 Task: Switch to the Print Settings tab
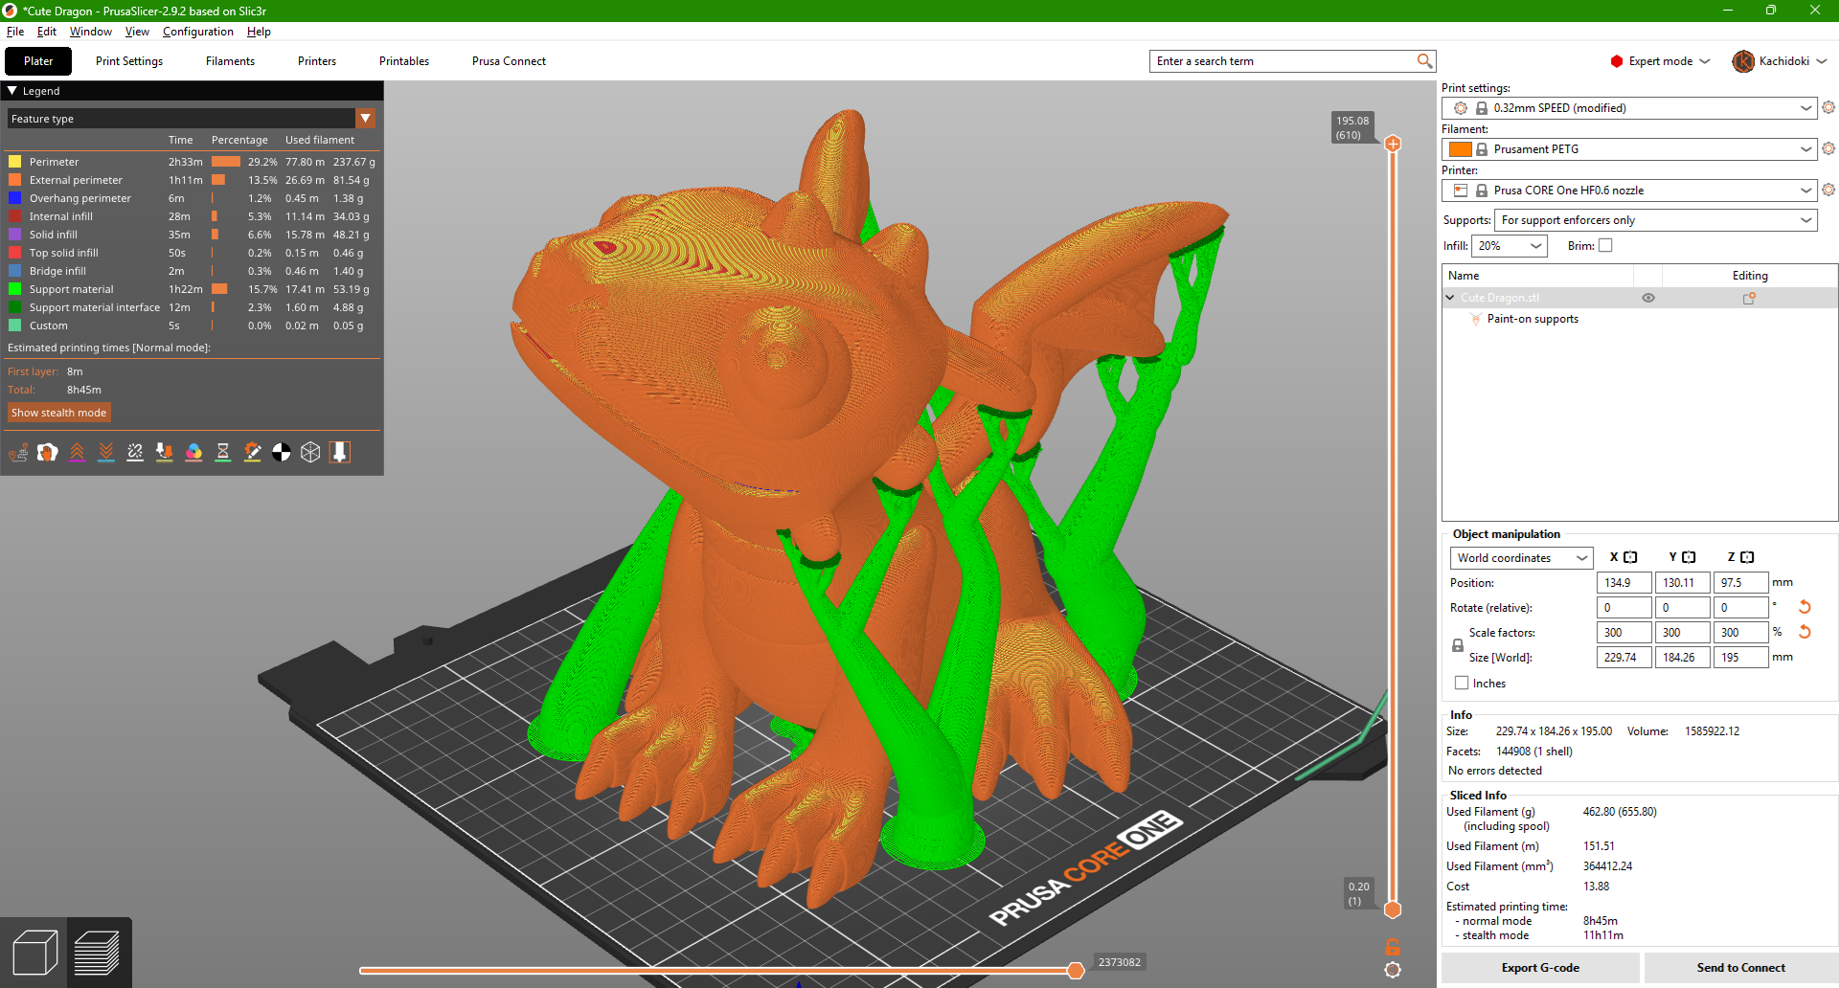pos(129,61)
